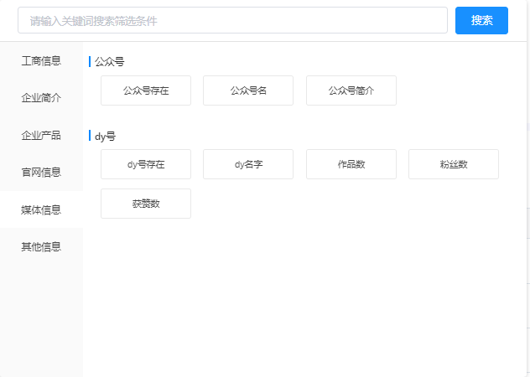Image resolution: width=530 pixels, height=377 pixels.
Task: Go to the 官网信息 sidebar tab
Action: pos(41,173)
